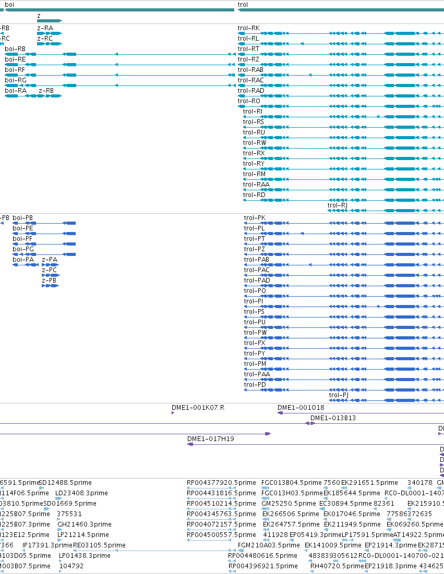Select protein trol-PI
The height and width of the screenshot is (574, 444).
(x=344, y=307)
